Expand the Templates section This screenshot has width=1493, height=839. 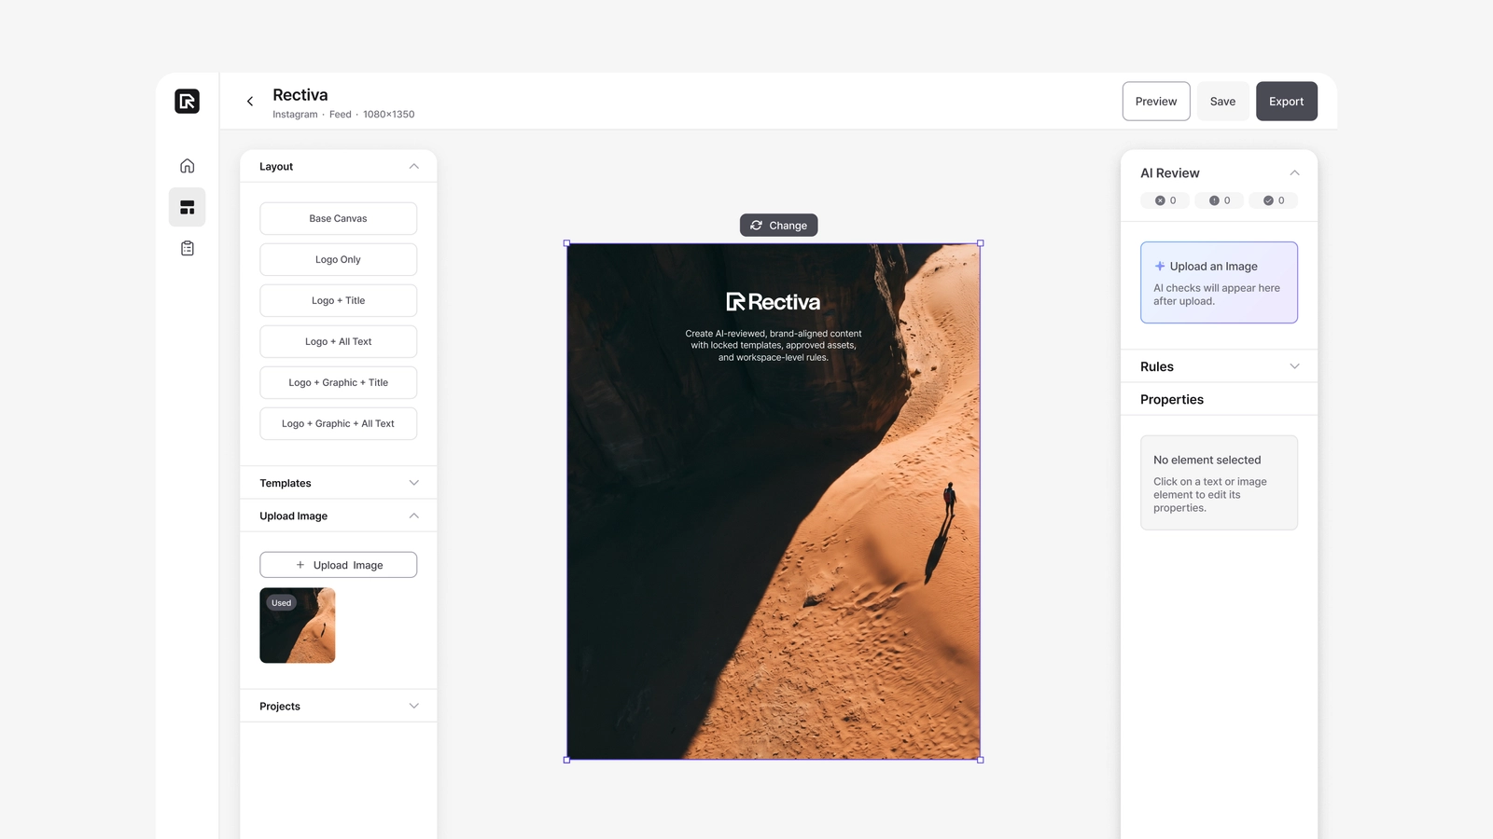click(413, 483)
